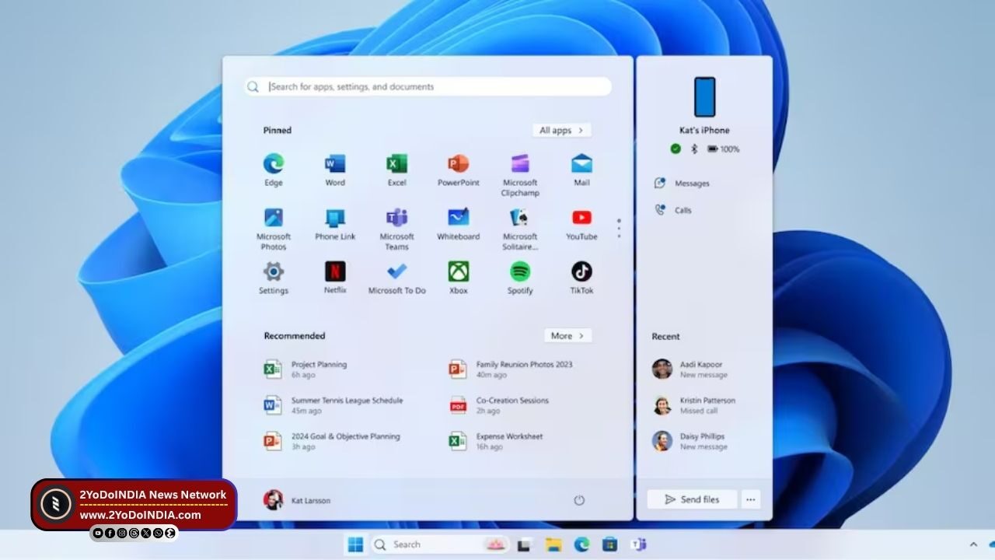Open Summer Tennis League Schedule document

point(333,405)
